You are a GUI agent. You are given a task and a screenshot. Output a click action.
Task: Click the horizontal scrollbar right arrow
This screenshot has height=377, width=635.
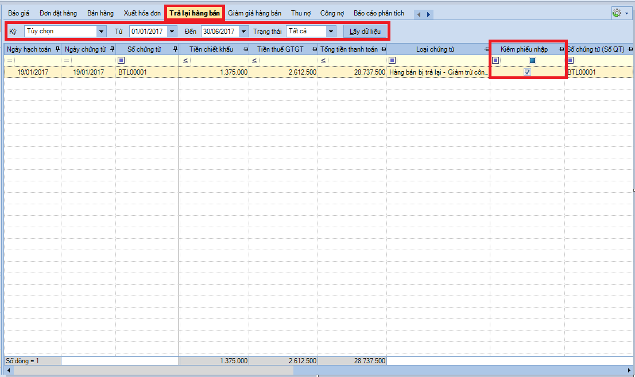[629, 370]
